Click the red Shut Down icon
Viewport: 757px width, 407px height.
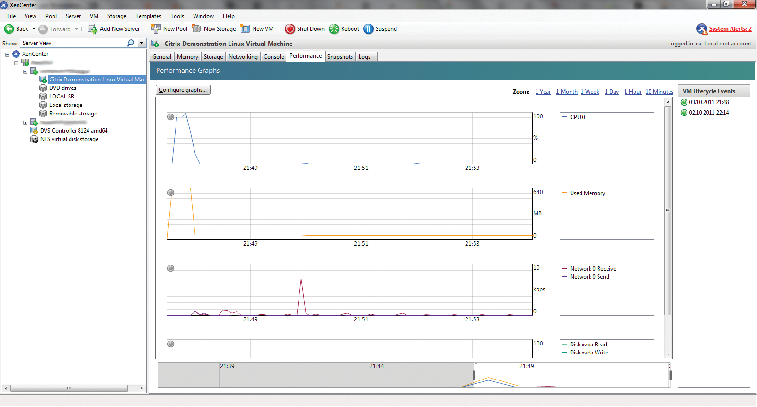290,29
